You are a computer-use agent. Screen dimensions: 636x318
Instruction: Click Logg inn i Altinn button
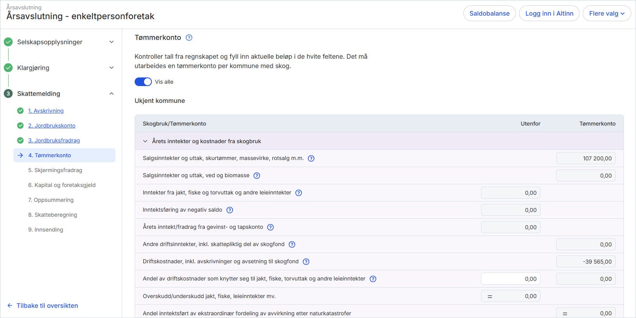549,13
